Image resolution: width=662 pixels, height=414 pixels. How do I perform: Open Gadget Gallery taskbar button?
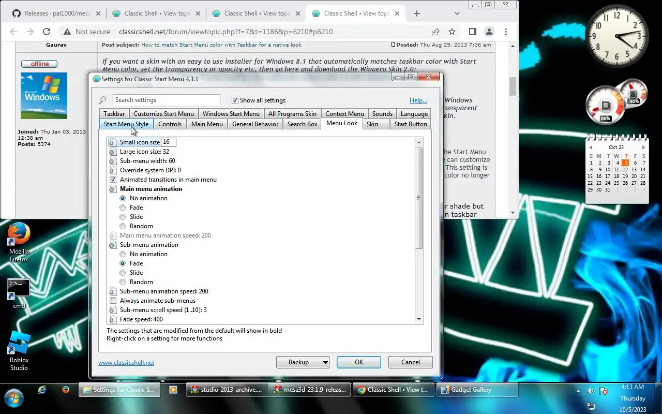point(477,390)
